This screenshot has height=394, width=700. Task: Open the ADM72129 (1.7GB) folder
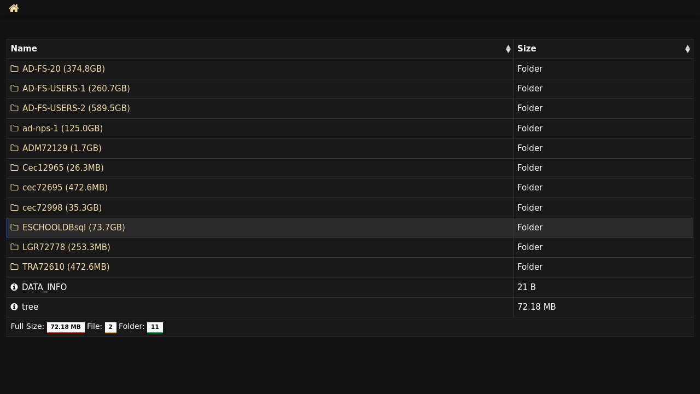coord(62,148)
